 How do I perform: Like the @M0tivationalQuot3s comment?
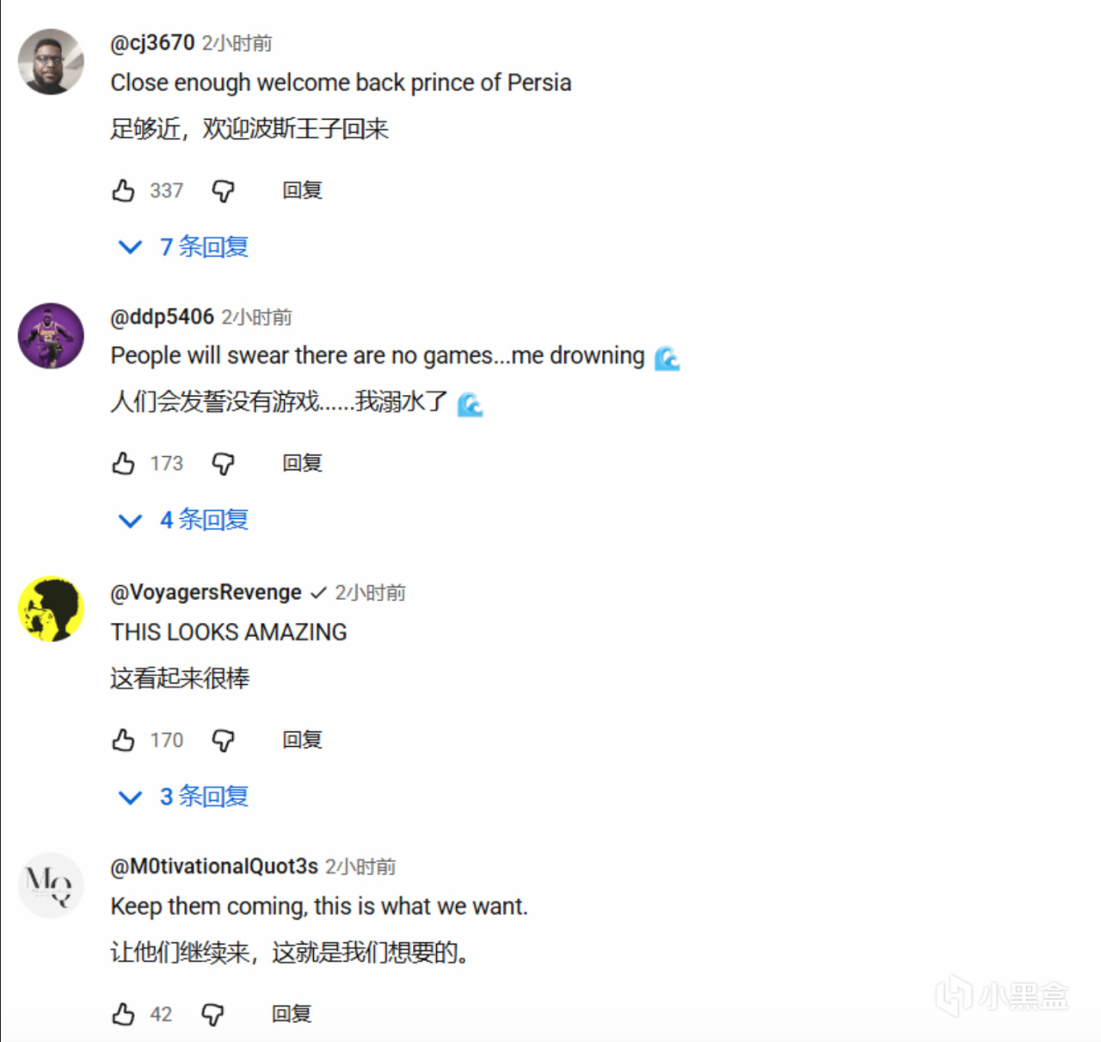124,1014
